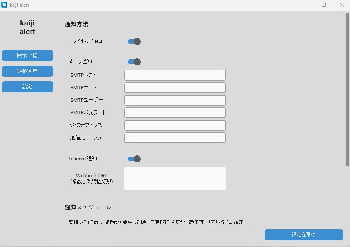
Task: Disable the Discord通知 switch
Action: tap(134, 159)
